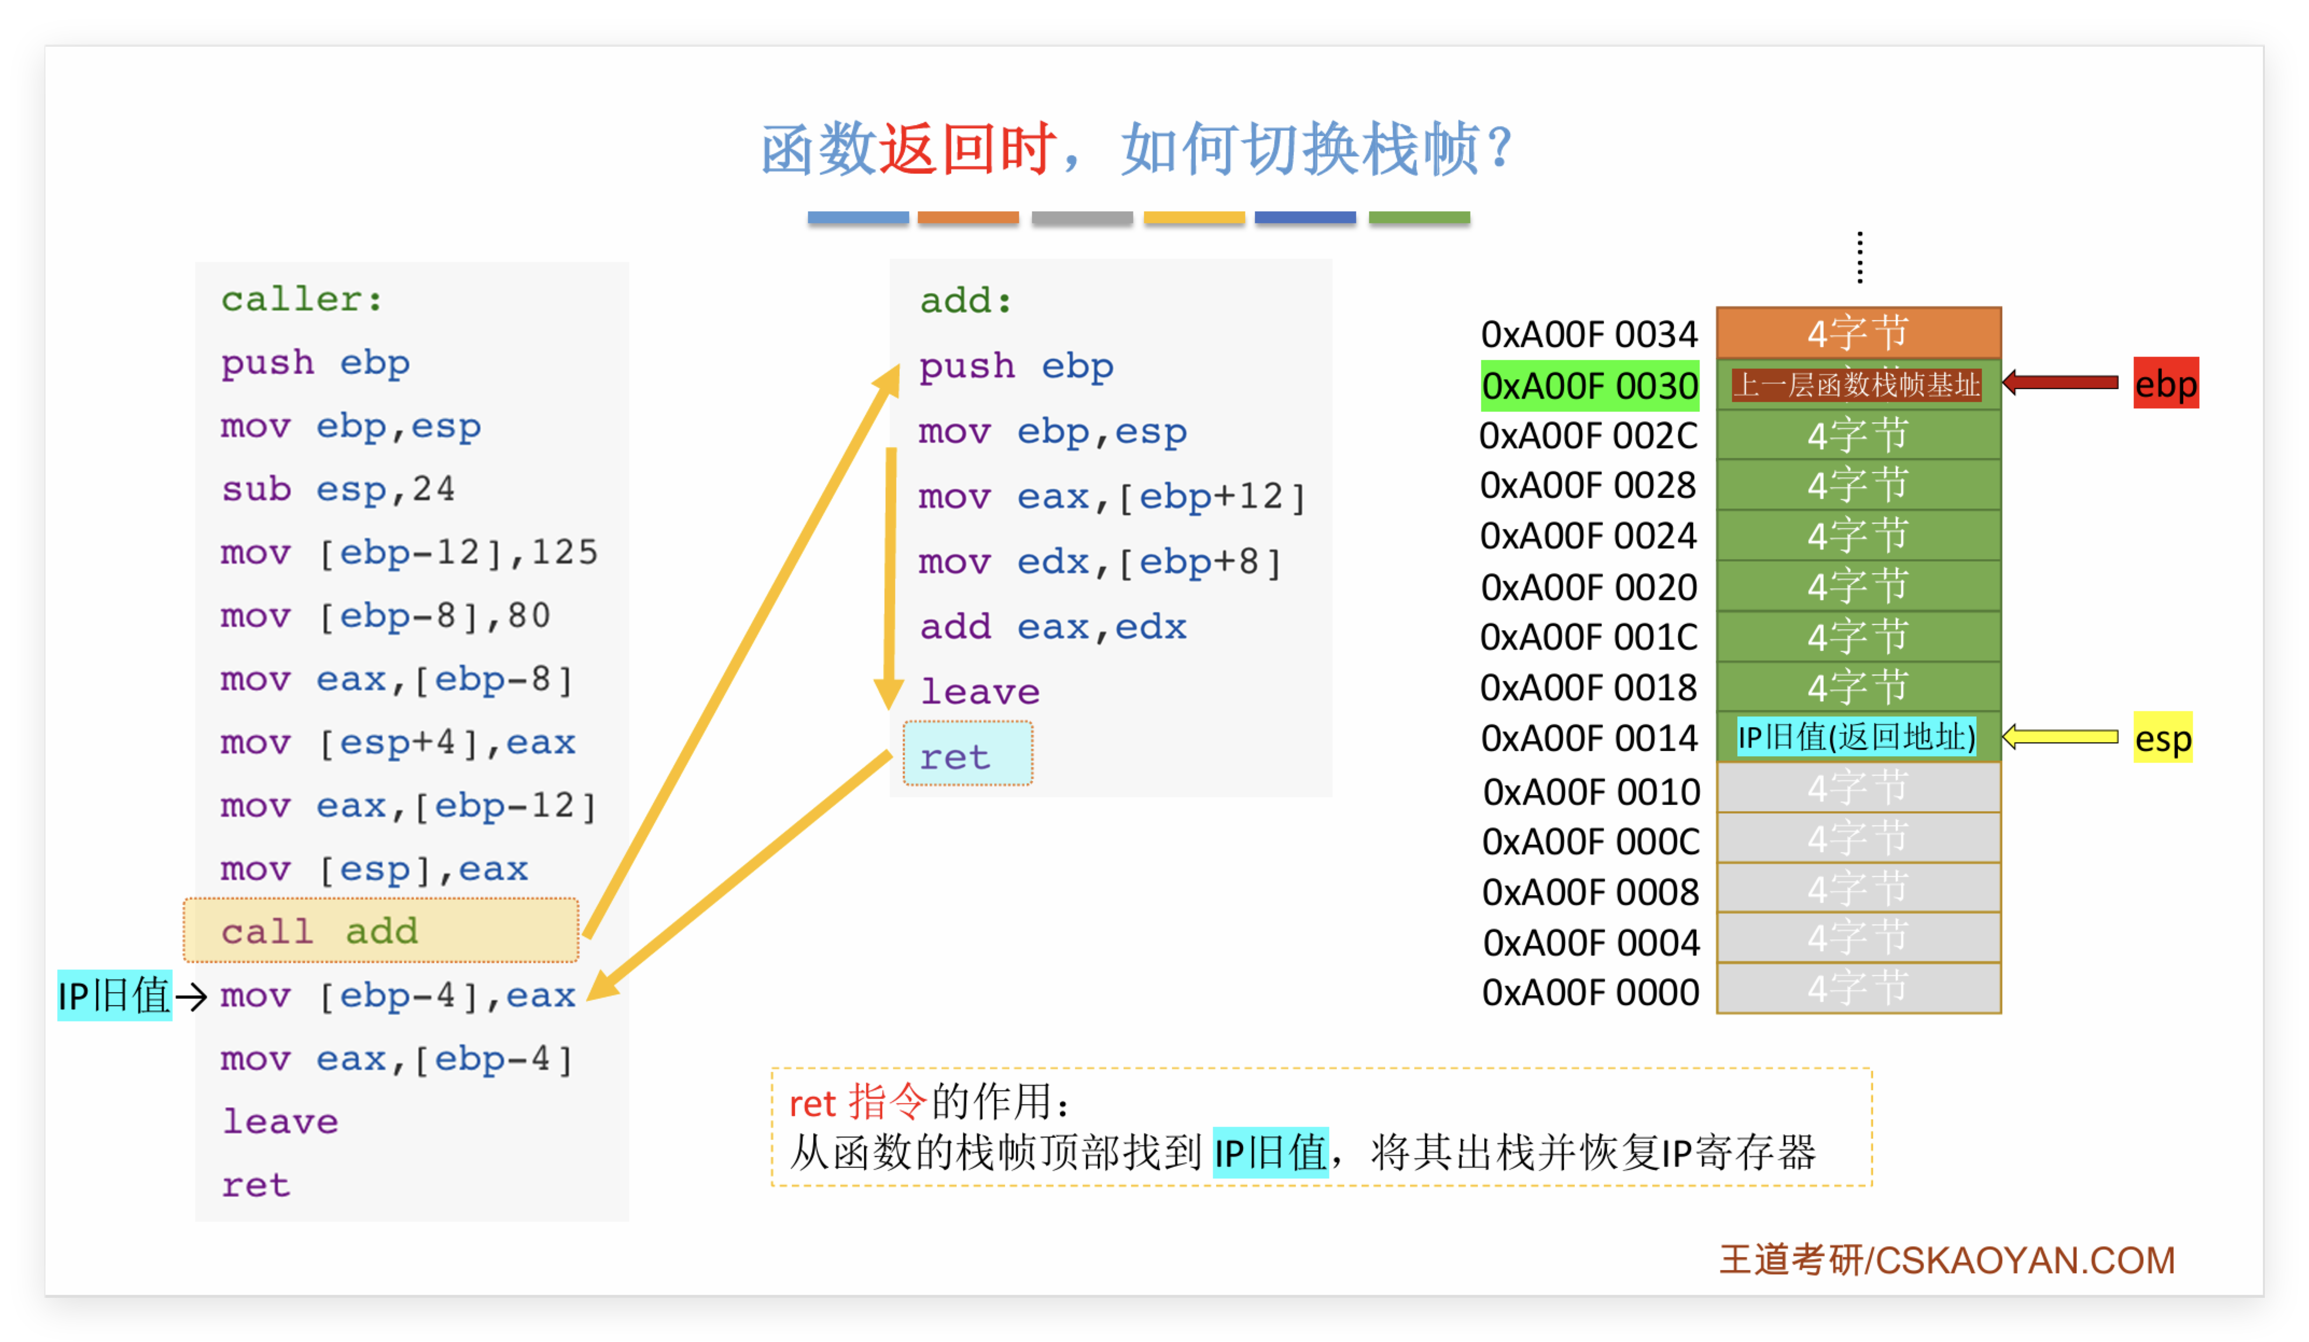The height and width of the screenshot is (1342, 2309).
Task: Click the 'mov [ebp-12],125' line
Action: point(409,553)
